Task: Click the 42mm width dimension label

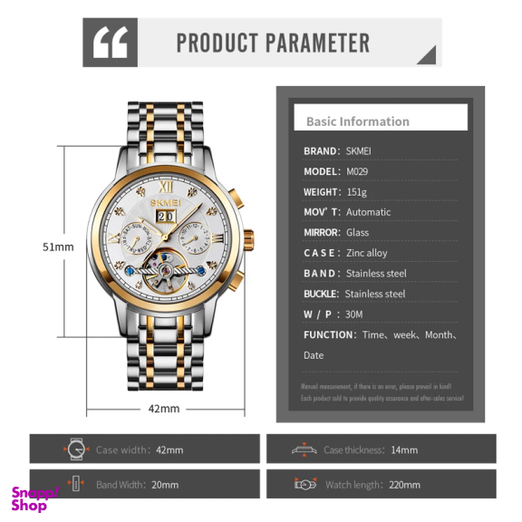Action: pyautogui.click(x=164, y=409)
